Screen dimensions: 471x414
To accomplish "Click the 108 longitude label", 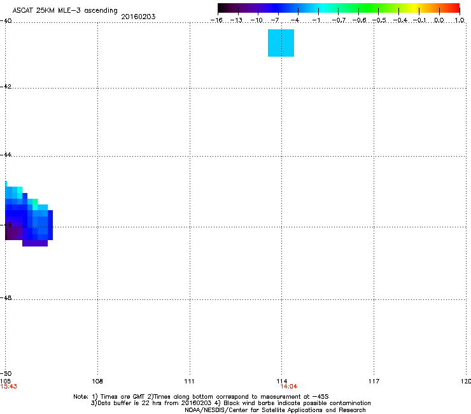I will (97, 382).
